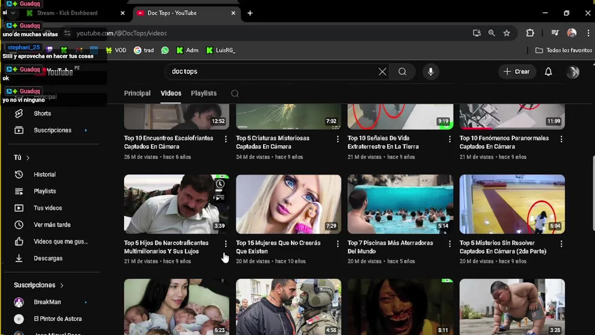Clear the doc tops search text
Viewport: 595px width, 335px height.
coord(382,72)
